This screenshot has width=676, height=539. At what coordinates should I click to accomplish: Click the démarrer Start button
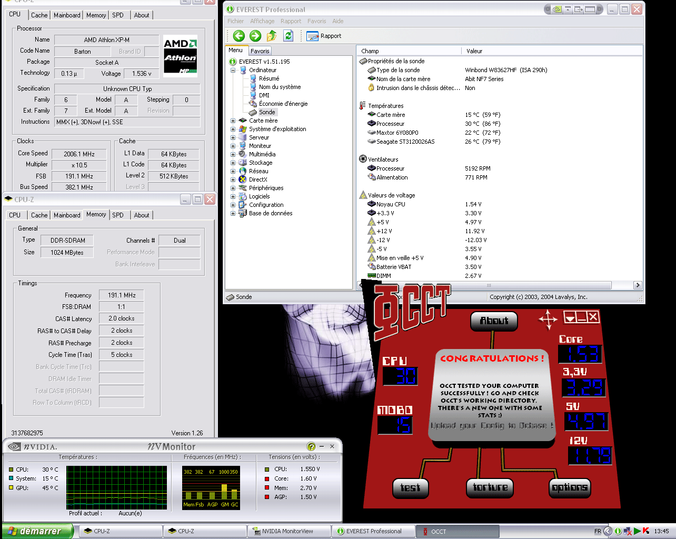[37, 531]
